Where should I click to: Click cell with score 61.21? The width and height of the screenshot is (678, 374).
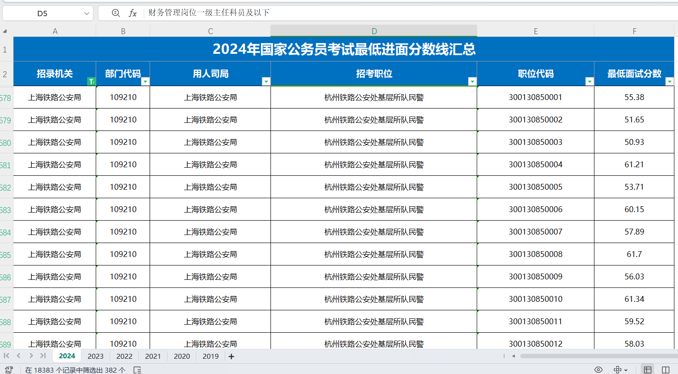pos(634,165)
